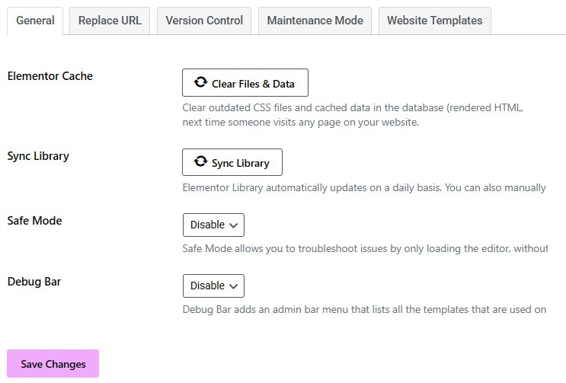Open the Debug Bar dropdown

(213, 286)
